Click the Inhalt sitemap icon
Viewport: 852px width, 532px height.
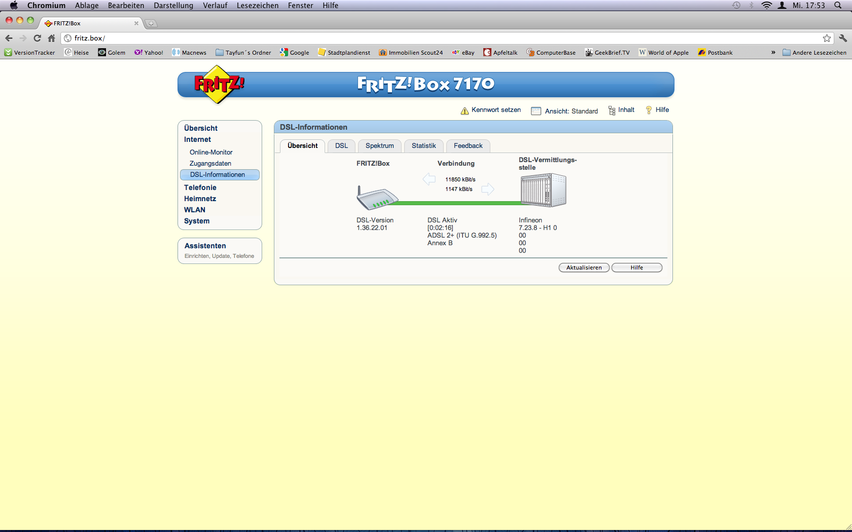pyautogui.click(x=612, y=110)
